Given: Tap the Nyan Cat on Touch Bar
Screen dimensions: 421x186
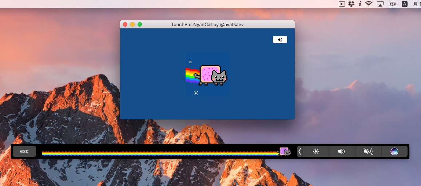Looking at the screenshot, I should [285, 152].
